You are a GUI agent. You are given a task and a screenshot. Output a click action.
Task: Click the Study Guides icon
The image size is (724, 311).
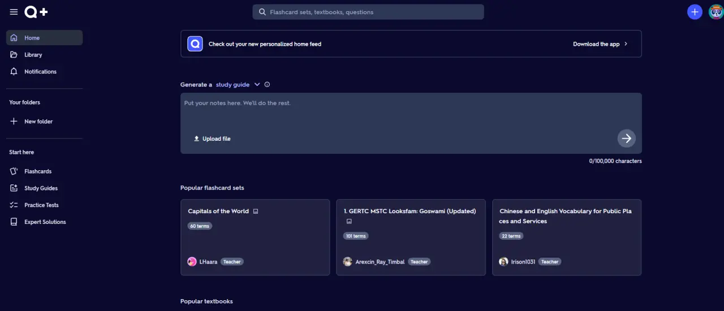coord(14,188)
